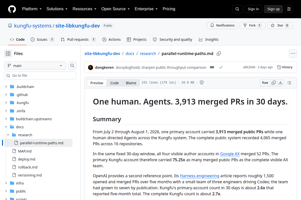Switch to Code file view
Image resolution: width=301 pixels, height=200 pixels.
coord(115,83)
